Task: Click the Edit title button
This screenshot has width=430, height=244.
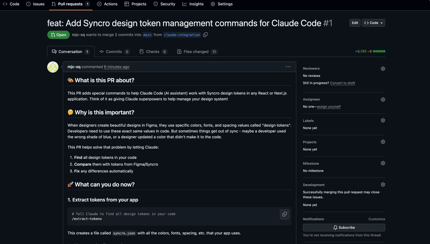Action: [355, 23]
